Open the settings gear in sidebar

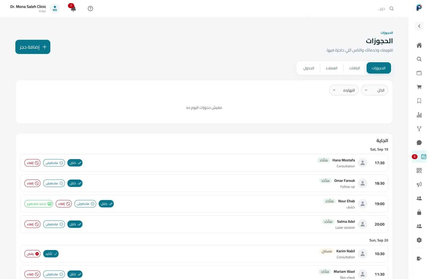click(x=419, y=240)
